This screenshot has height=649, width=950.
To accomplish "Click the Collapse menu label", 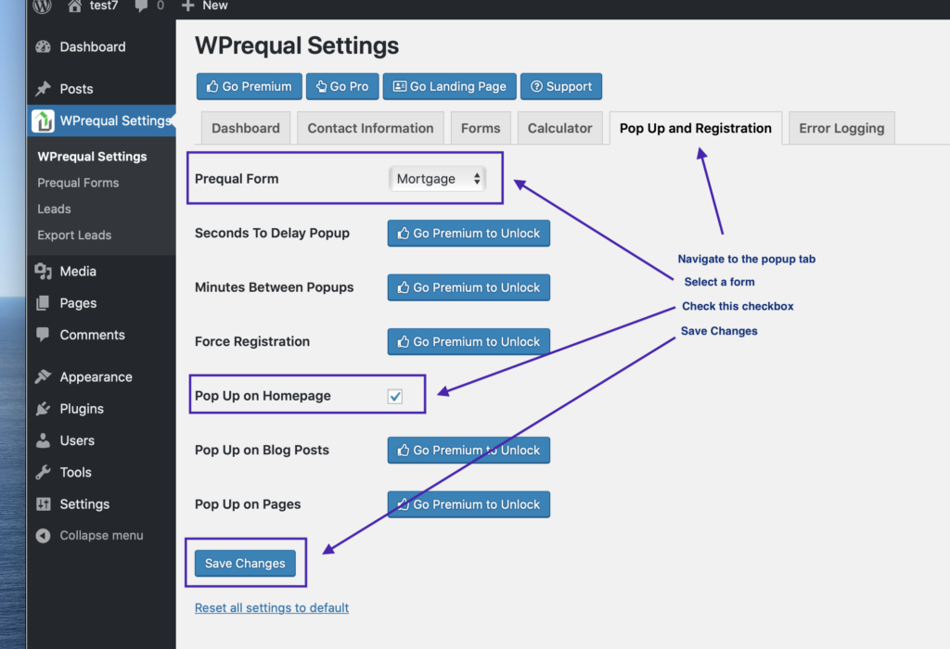I will point(101,535).
